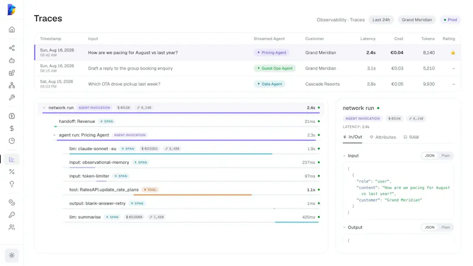Viewport: 473px width, 266px height.
Task: Click the Pricing Agent tag
Action: pos(271,53)
